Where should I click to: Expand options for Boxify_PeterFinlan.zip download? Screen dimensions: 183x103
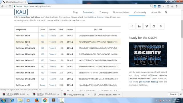(x=89, y=94)
